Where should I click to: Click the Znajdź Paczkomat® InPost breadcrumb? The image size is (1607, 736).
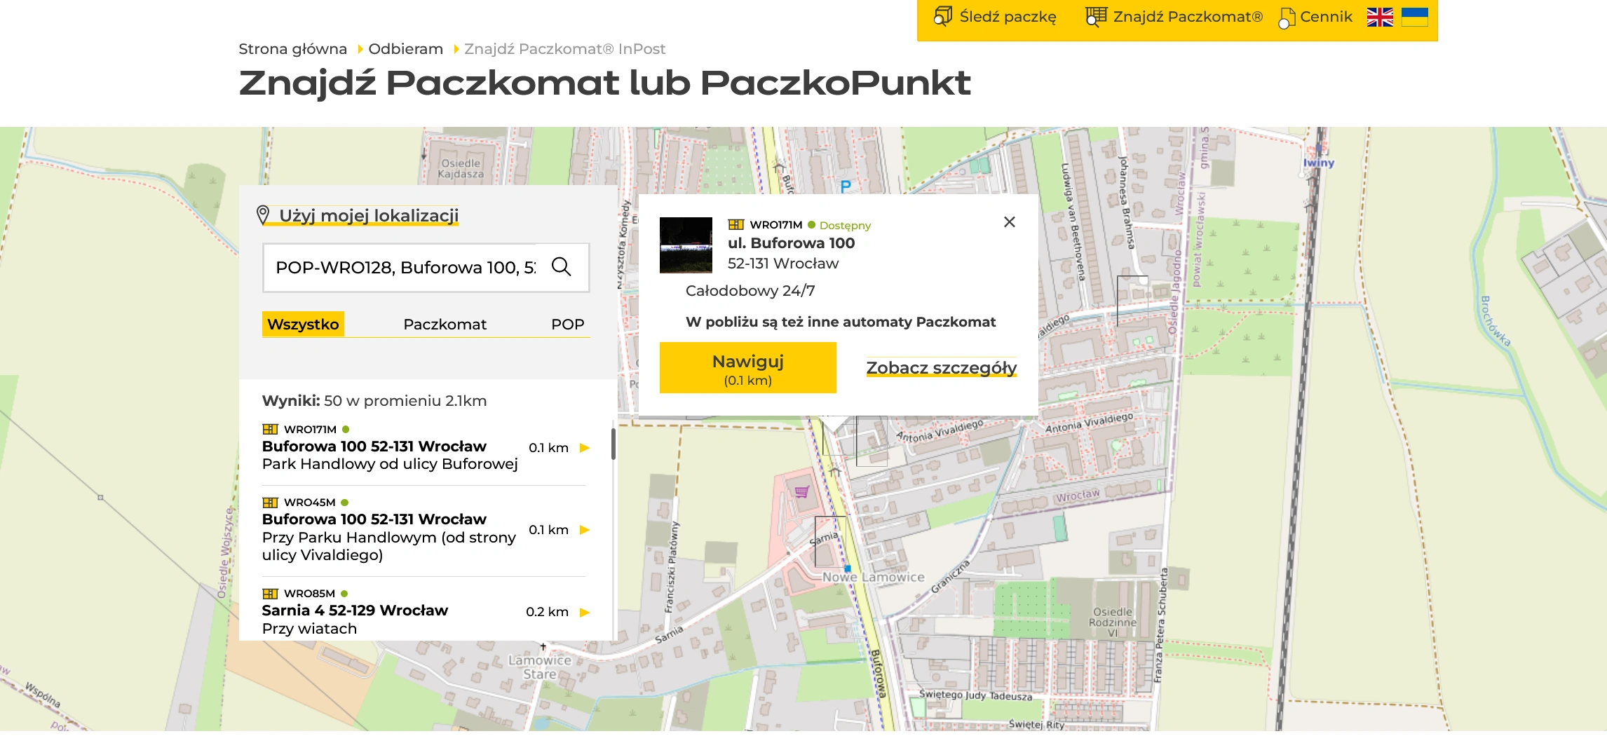(564, 49)
